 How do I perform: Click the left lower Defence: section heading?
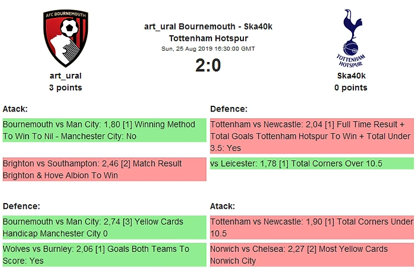(21, 206)
